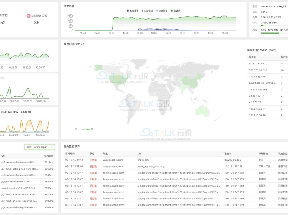Click the /www_aapanel_com.tar.gz URI

click(x=151, y=167)
